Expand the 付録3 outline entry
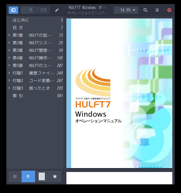Viewport: 181px width, 193px height. point(9,88)
